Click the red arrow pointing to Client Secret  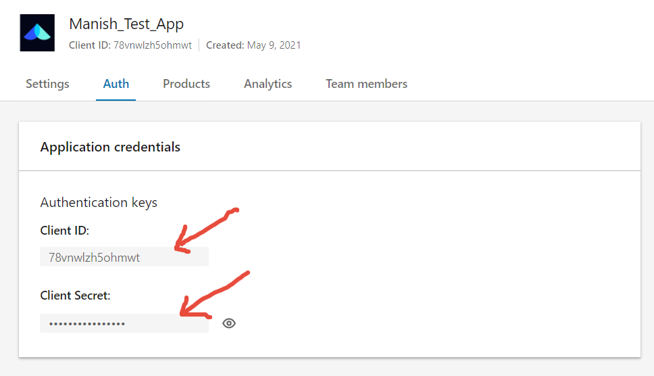(x=214, y=295)
